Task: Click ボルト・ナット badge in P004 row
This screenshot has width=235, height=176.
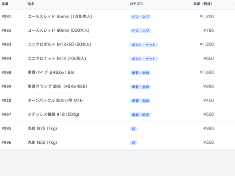Action: pyautogui.click(x=144, y=59)
